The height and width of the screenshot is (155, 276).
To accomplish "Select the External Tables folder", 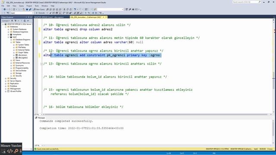I will [24, 50].
